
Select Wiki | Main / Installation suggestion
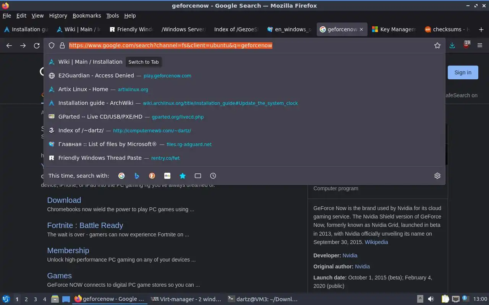coord(244,62)
